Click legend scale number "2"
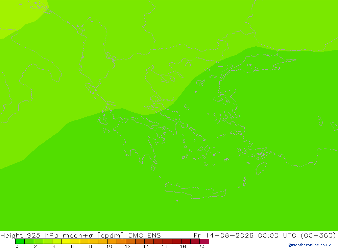The height and width of the screenshot is (248, 338). pos(35,246)
